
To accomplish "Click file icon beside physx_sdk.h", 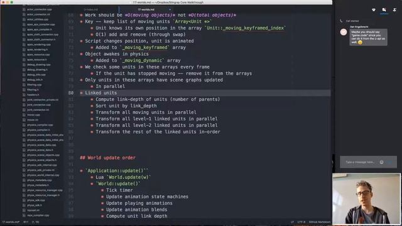I will (x=24, y=205).
